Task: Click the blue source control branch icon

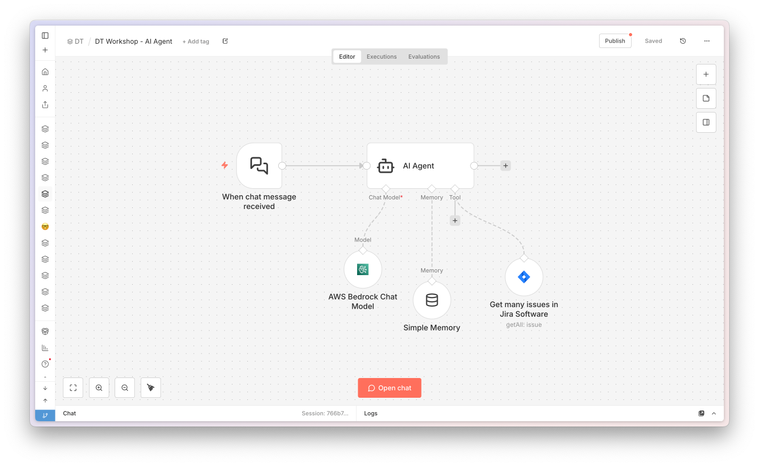Action: coord(45,415)
